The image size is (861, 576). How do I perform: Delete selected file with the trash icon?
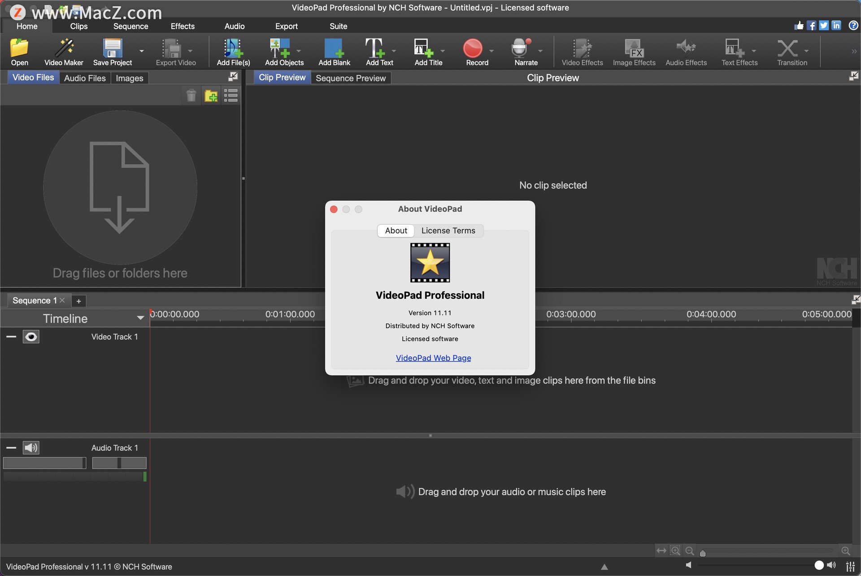tap(191, 95)
